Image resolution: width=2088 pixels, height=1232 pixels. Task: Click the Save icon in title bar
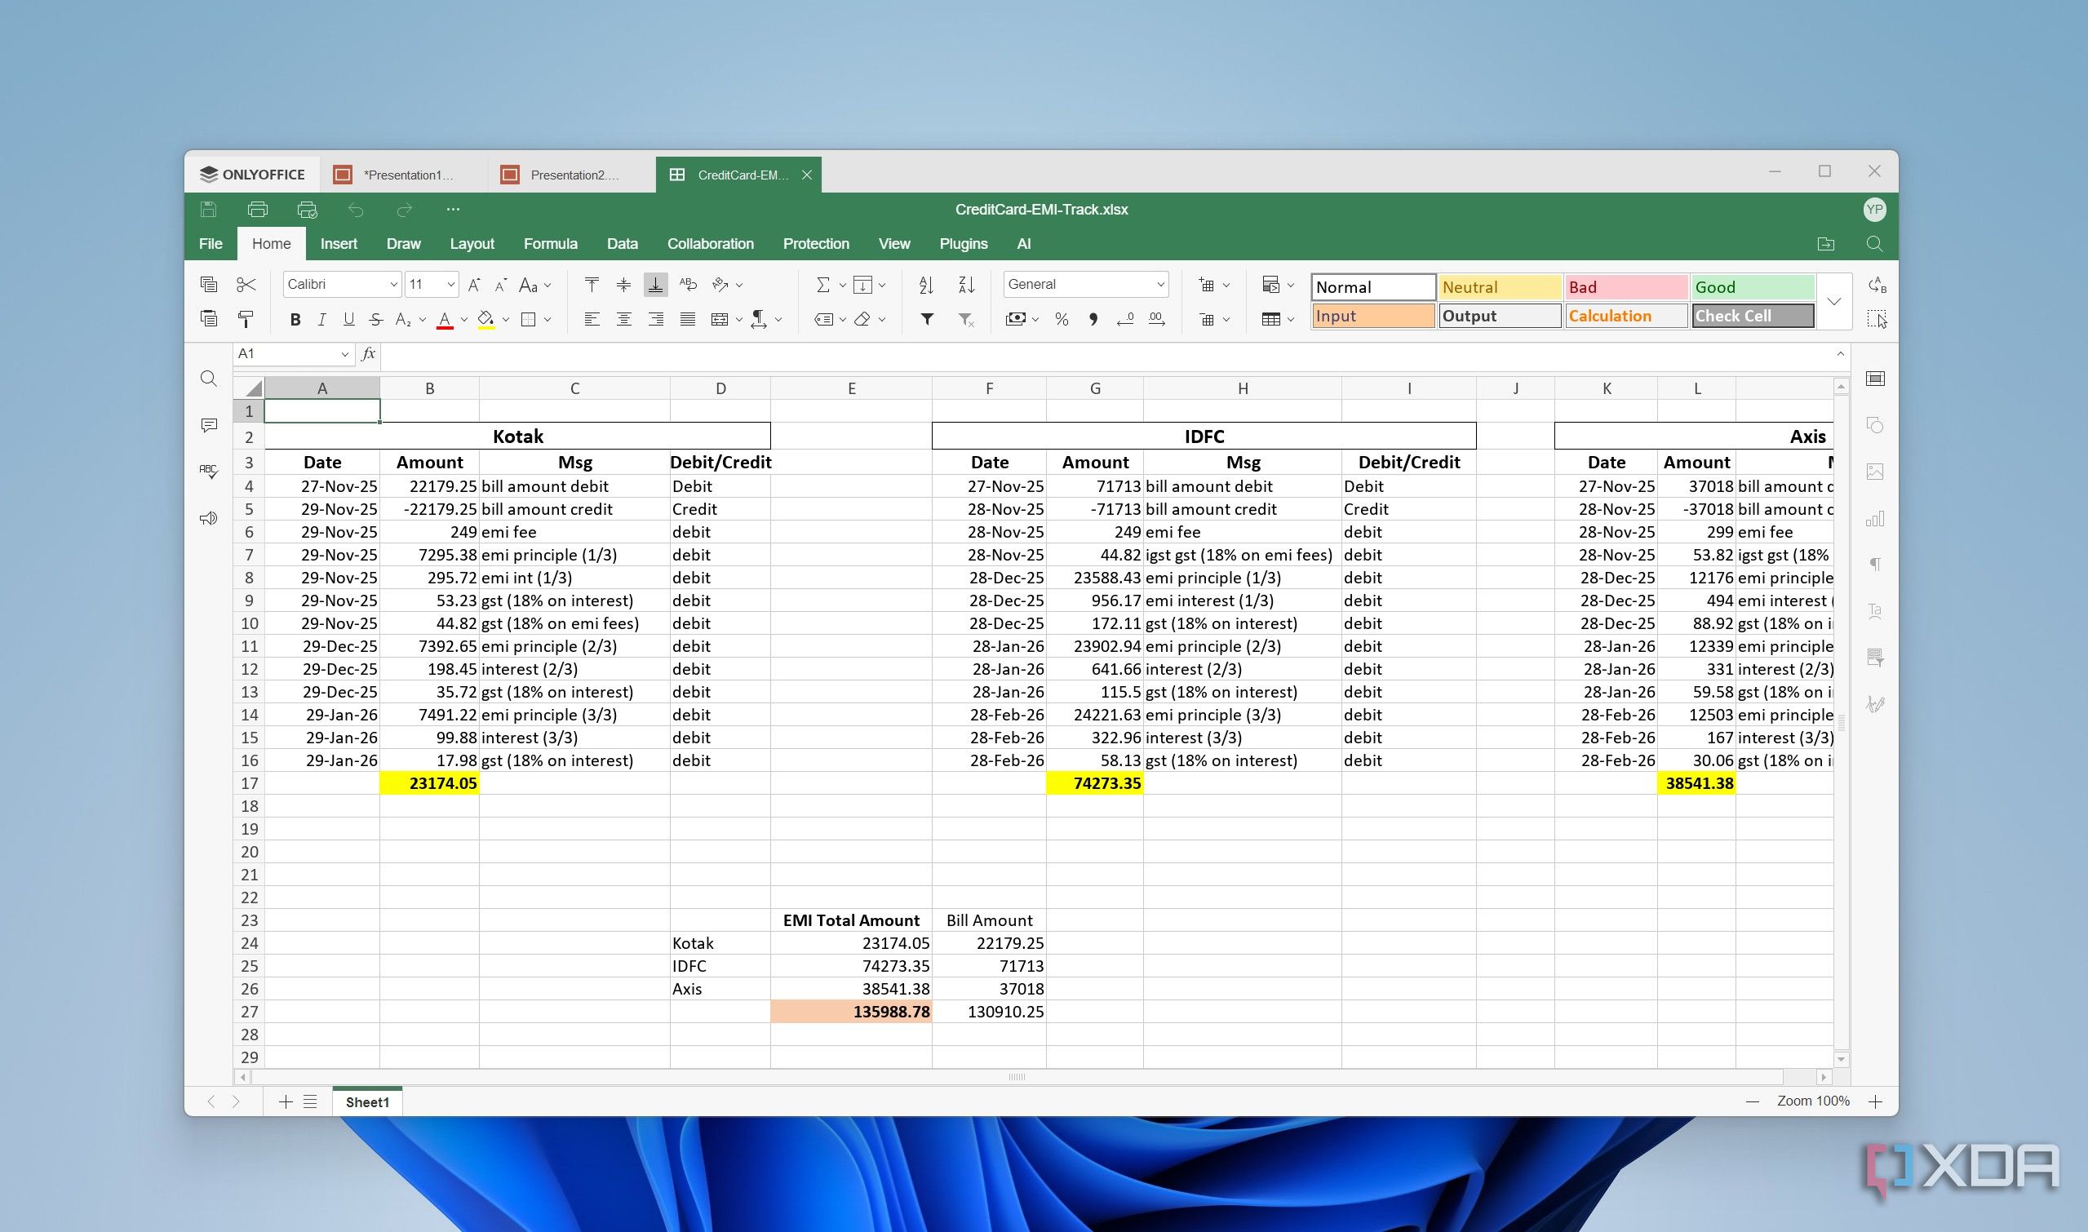click(208, 209)
